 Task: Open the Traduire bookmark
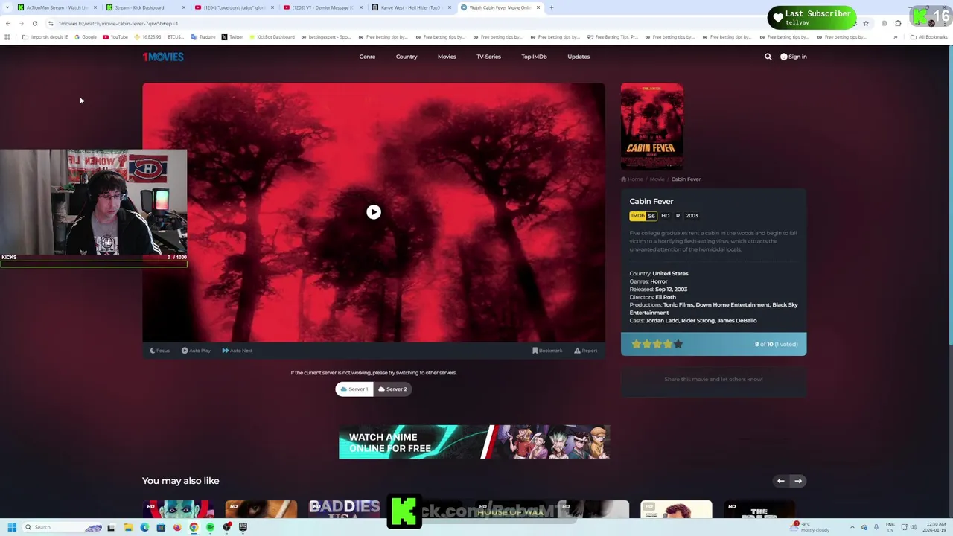pos(203,37)
